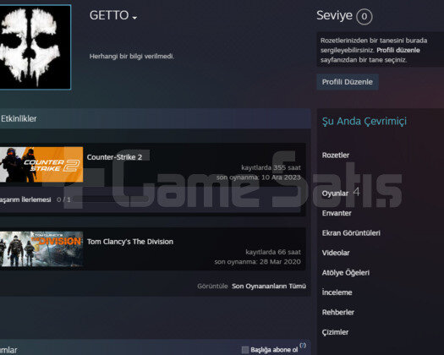Click the skull profile avatar
The height and width of the screenshot is (355, 444).
coord(36,47)
